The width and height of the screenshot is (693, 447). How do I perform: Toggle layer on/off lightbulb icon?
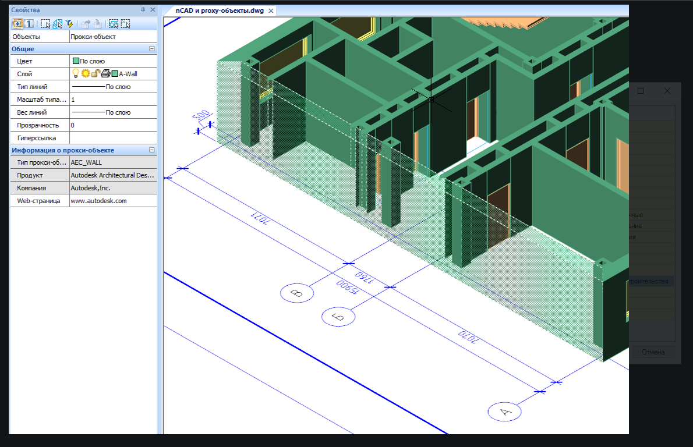pos(76,73)
